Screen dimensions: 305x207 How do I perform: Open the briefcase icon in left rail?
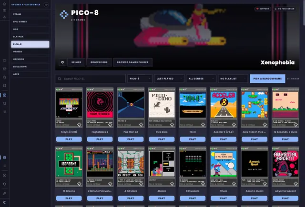(4, 69)
